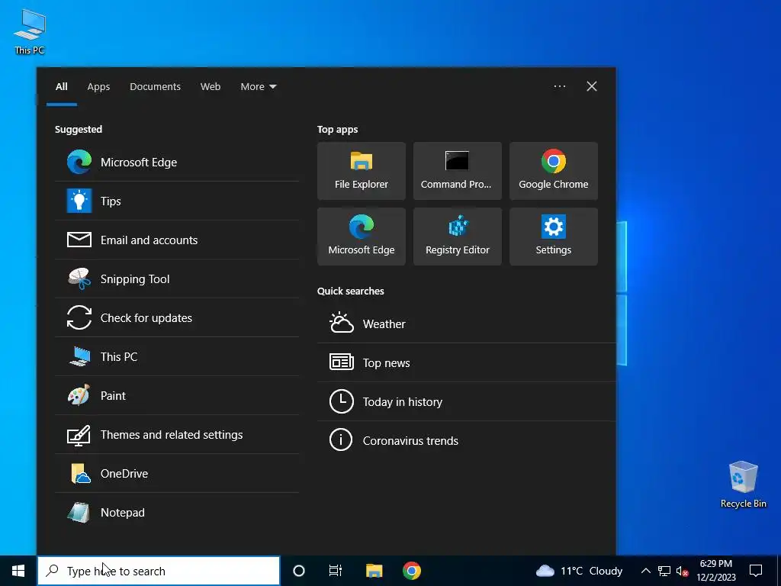Open Command Prompt tile in Top apps
The height and width of the screenshot is (586, 781).
pos(458,171)
